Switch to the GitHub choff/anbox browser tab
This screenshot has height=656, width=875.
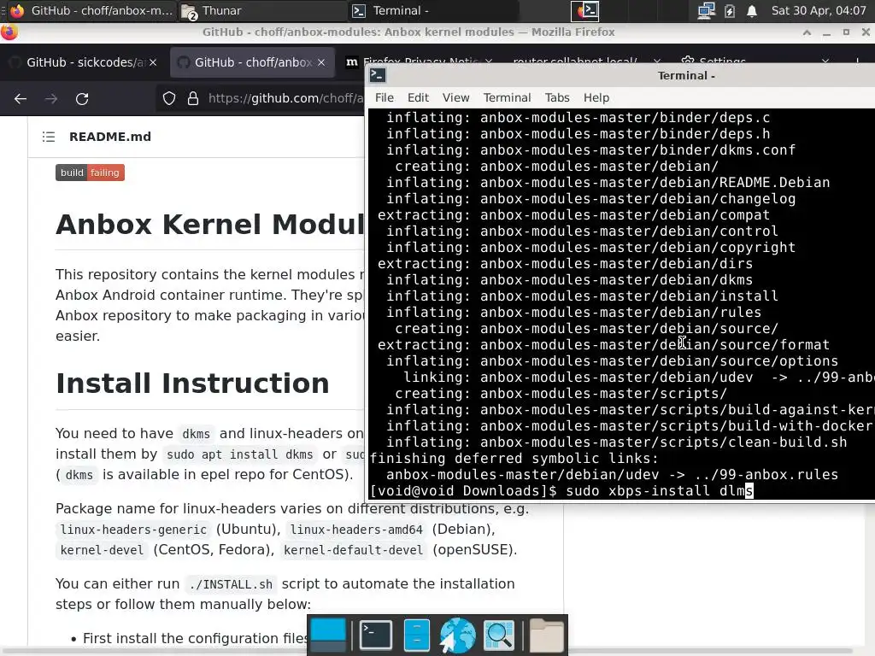coord(252,62)
